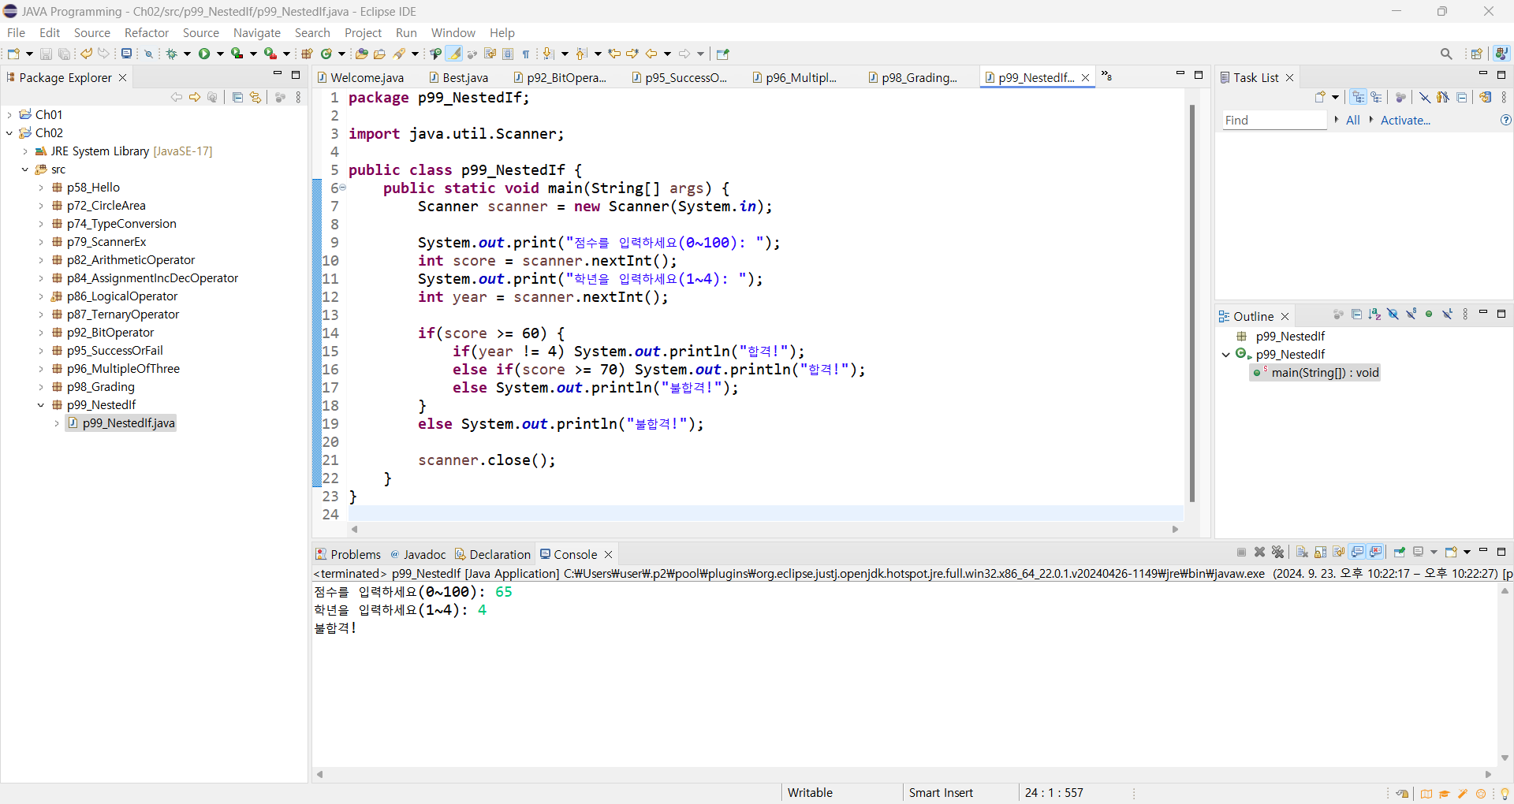Click the Next Annotation icon
Viewport: 1514px width, 804px height.
tap(549, 54)
